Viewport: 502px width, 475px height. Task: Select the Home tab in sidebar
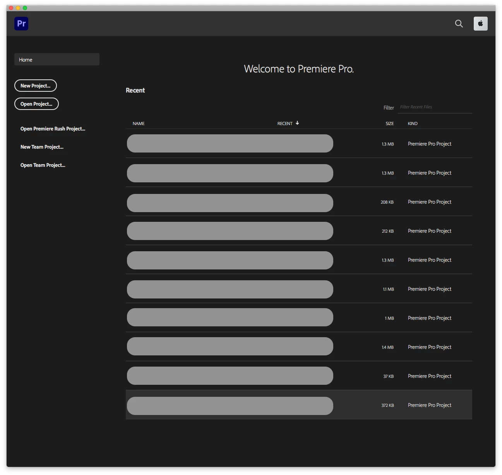(x=57, y=60)
